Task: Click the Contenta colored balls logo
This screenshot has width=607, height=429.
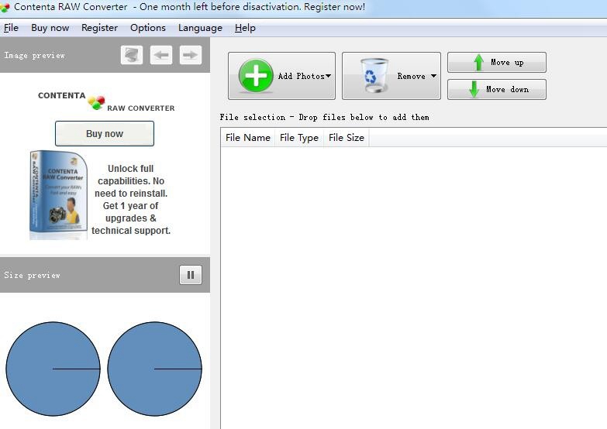Action: click(x=96, y=102)
